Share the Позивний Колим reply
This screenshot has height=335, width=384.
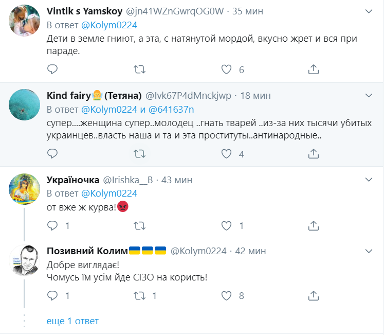point(314,295)
